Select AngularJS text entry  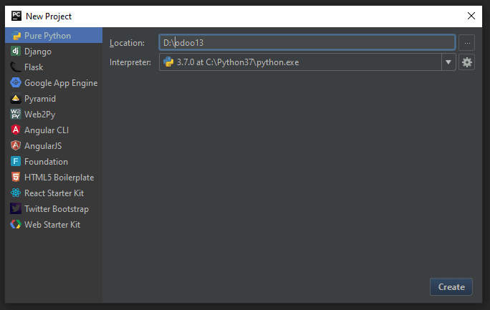(43, 146)
